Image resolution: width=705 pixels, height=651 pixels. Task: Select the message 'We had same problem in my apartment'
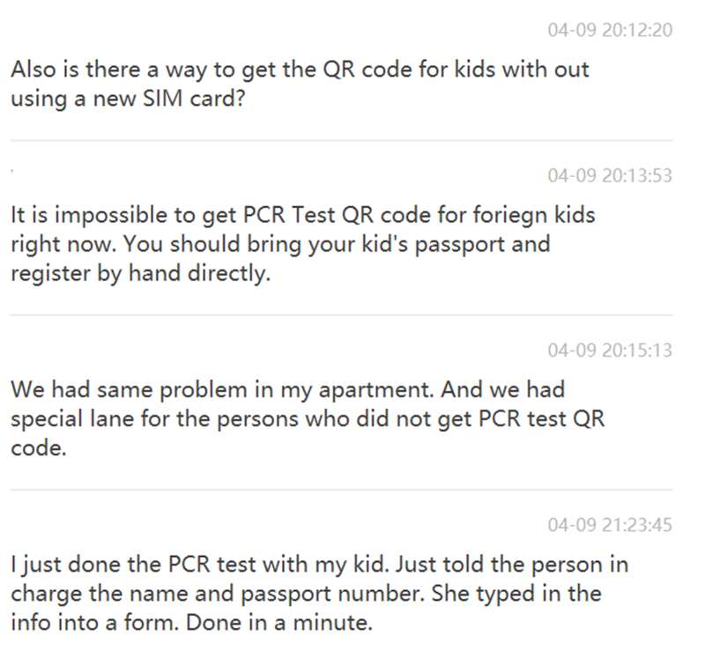tap(308, 419)
